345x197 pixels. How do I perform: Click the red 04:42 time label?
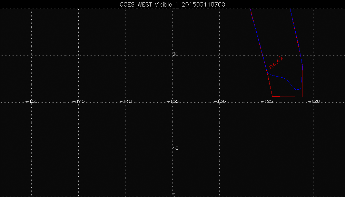pos(277,62)
